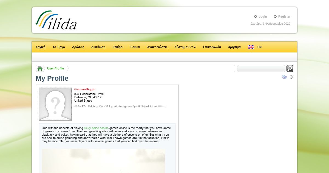Screen dimensions: 329x173
Task: Click the My Profile heading
Action: [x=52, y=79]
